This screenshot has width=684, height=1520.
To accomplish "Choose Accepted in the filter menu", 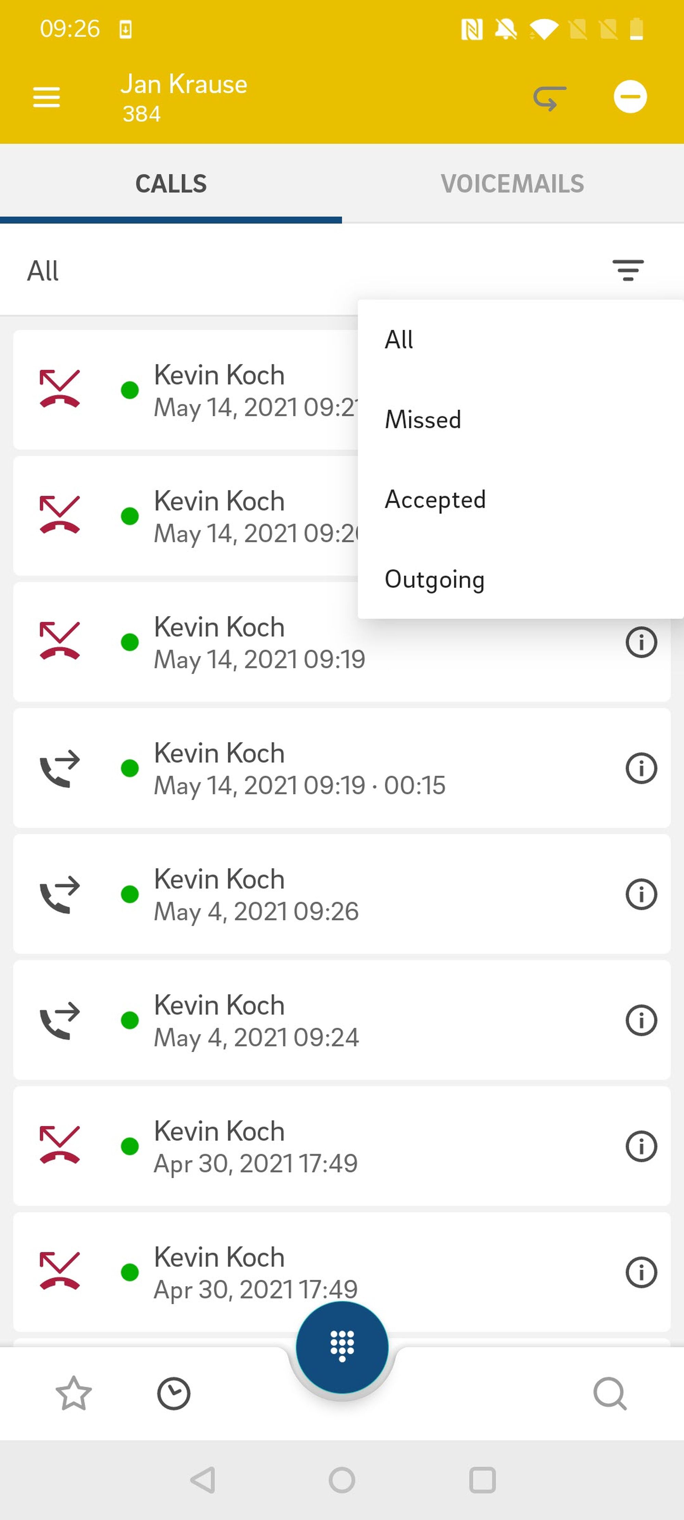I will pyautogui.click(x=435, y=499).
